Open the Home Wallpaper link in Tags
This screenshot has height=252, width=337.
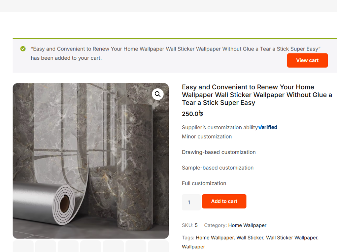[215, 238]
